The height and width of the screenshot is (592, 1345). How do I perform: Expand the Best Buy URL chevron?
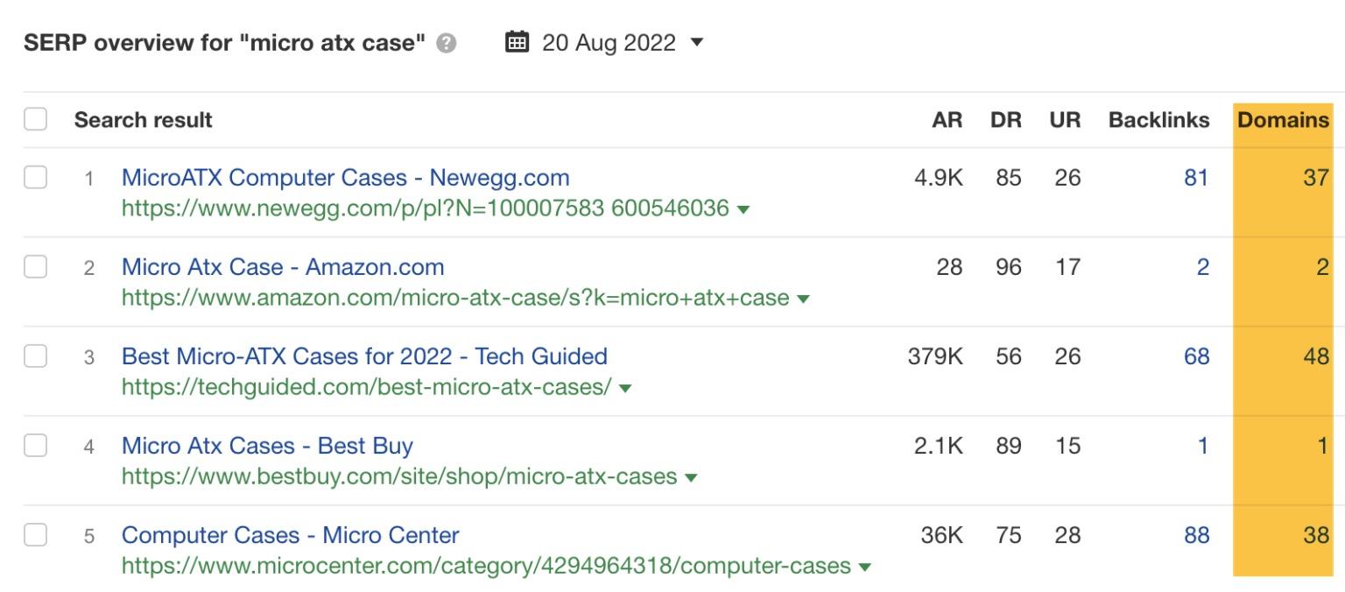click(x=689, y=477)
